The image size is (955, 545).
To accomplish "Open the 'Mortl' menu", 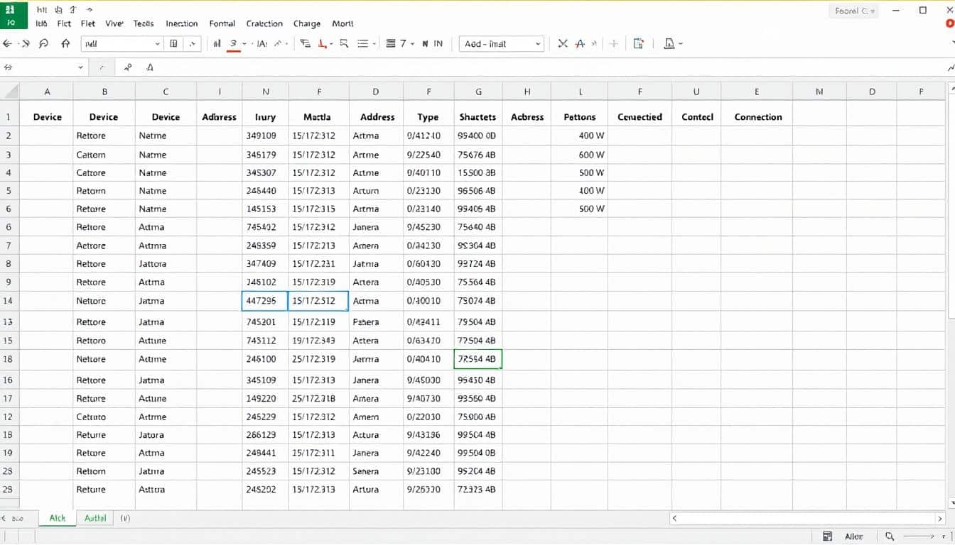I will (343, 23).
